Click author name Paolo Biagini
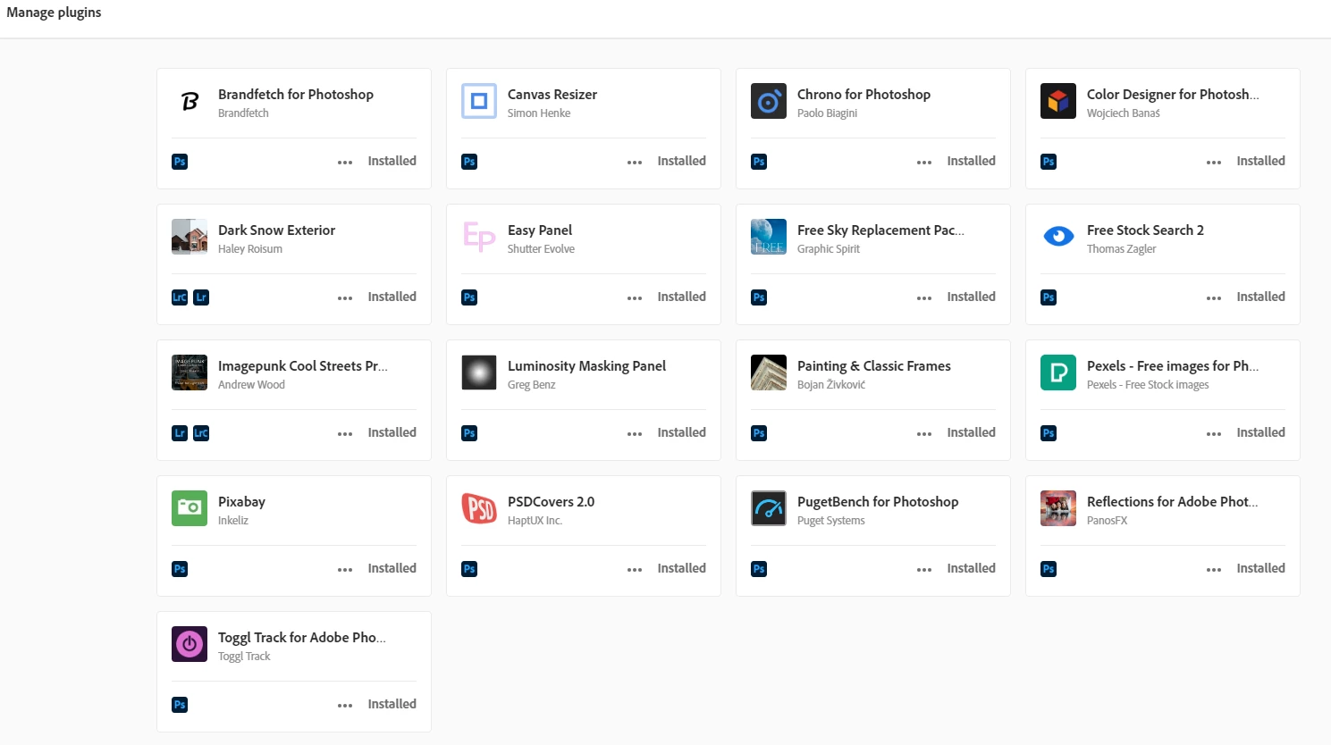 coord(827,113)
